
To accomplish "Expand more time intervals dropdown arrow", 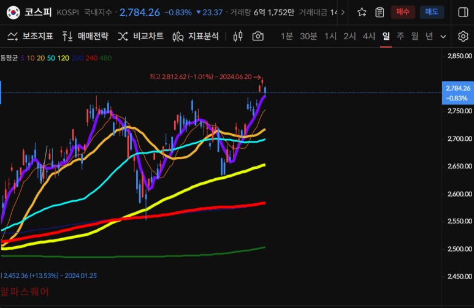I will (x=443, y=37).
